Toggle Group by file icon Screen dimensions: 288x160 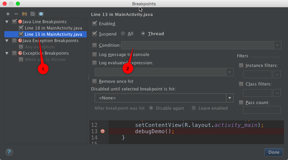[33, 14]
